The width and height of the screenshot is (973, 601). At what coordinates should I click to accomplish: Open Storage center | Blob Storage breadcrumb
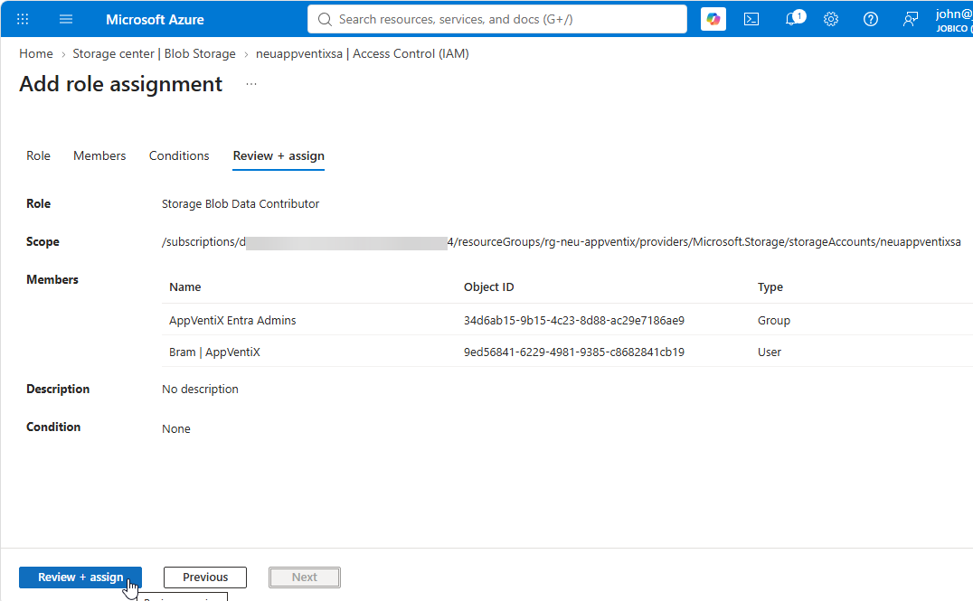tap(154, 53)
